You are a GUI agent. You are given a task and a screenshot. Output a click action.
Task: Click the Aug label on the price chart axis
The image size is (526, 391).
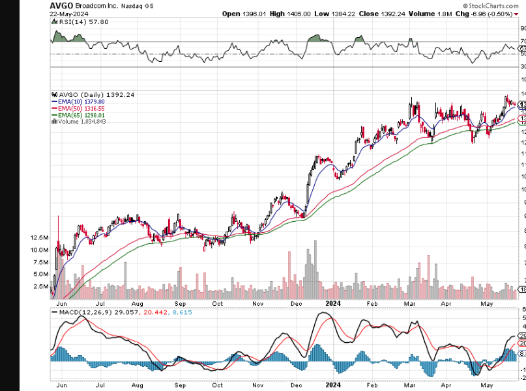137,304
